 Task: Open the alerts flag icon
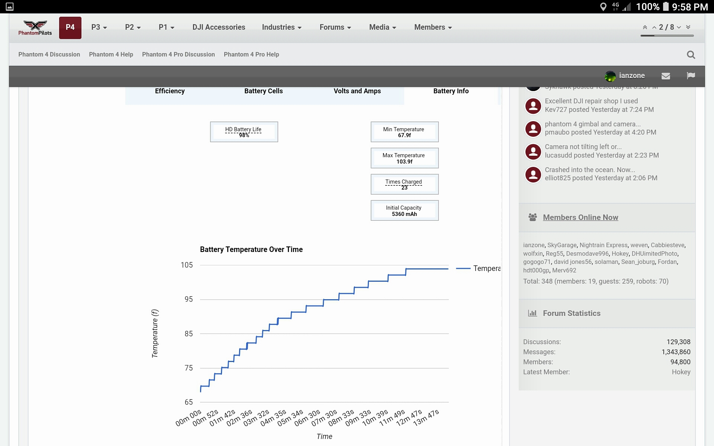[x=691, y=76]
